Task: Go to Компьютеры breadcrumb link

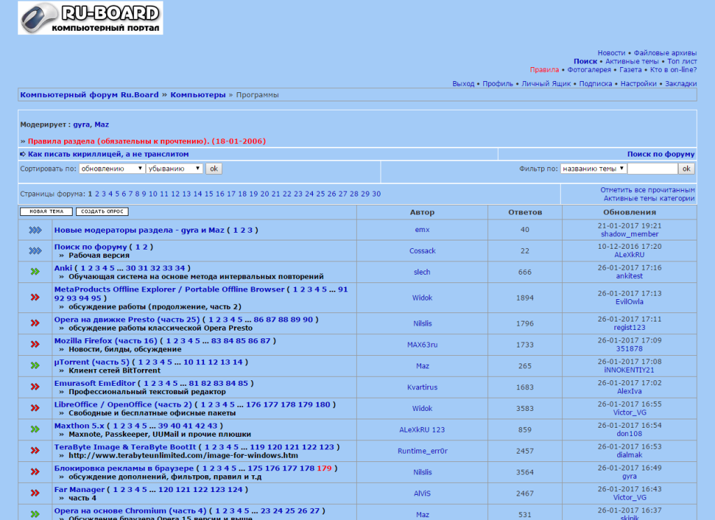Action: [x=198, y=94]
